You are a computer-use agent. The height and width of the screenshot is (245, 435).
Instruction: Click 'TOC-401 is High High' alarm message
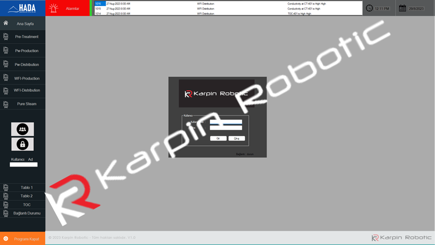300,14
